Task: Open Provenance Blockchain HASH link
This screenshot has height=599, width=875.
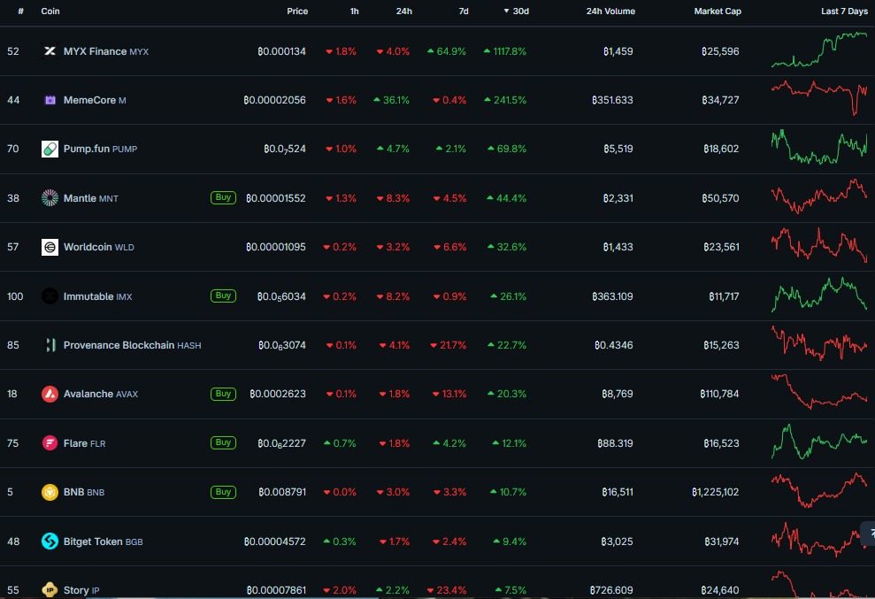Action: click(x=132, y=345)
